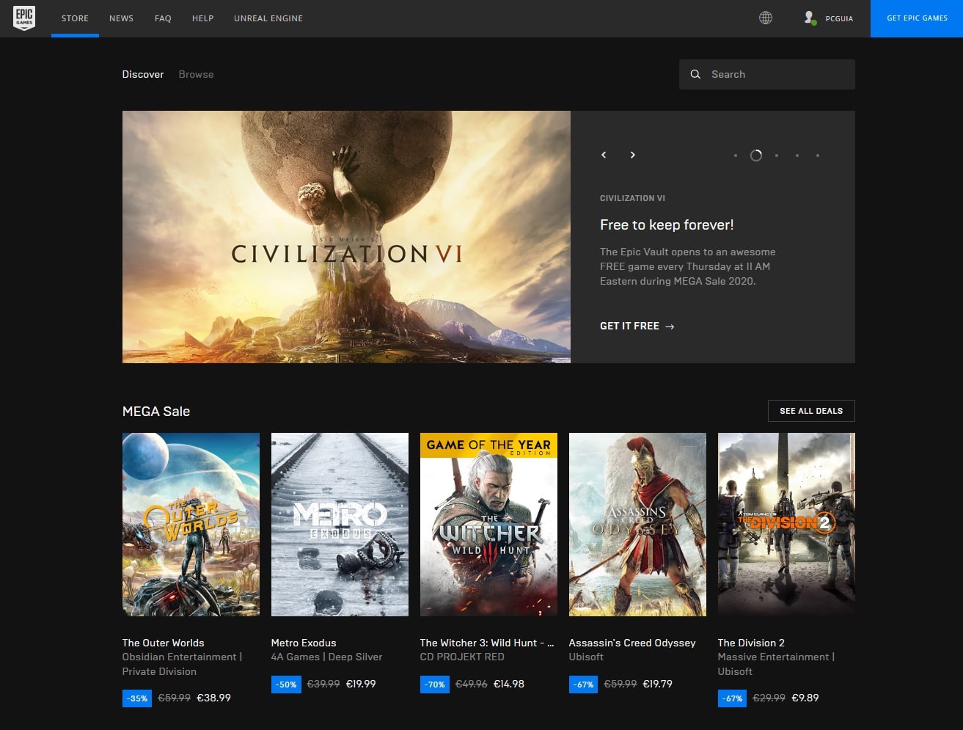Viewport: 963px width, 730px height.
Task: Click the €9.89 price
Action: click(x=805, y=698)
